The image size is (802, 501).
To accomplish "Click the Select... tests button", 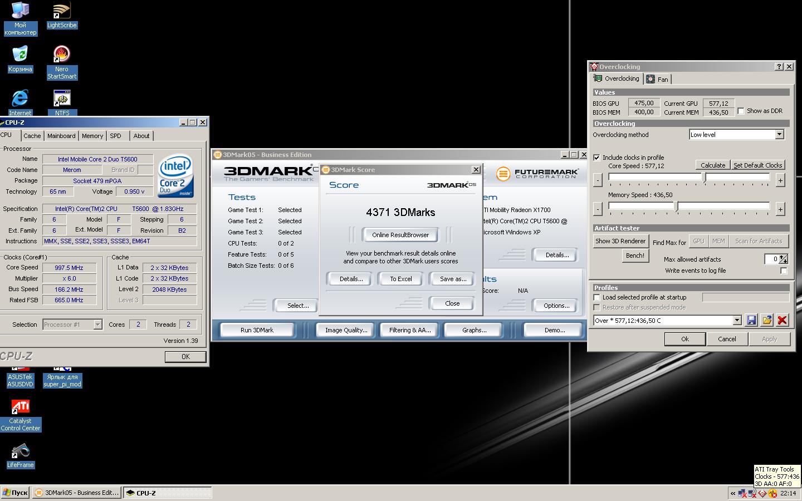I will (x=296, y=305).
